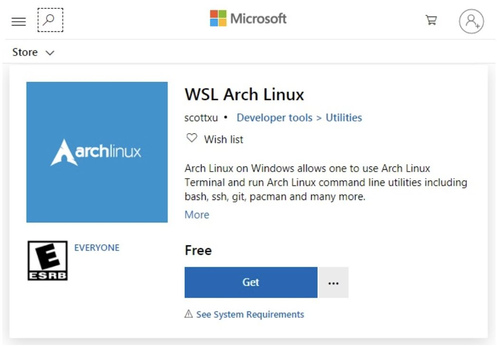Expand description with More link
This screenshot has height=346, width=497.
tap(197, 215)
